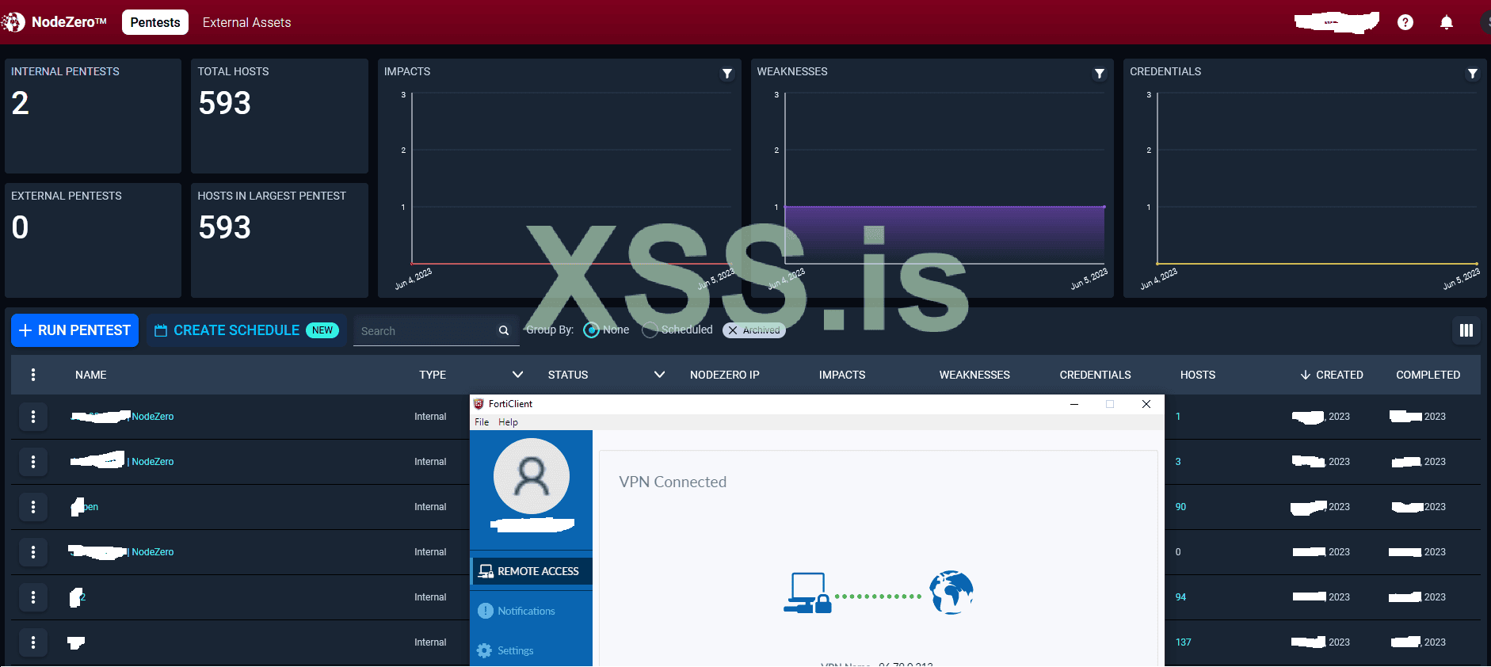This screenshot has height=667, width=1491.
Task: Click the Impacts column header in the table
Action: click(842, 375)
